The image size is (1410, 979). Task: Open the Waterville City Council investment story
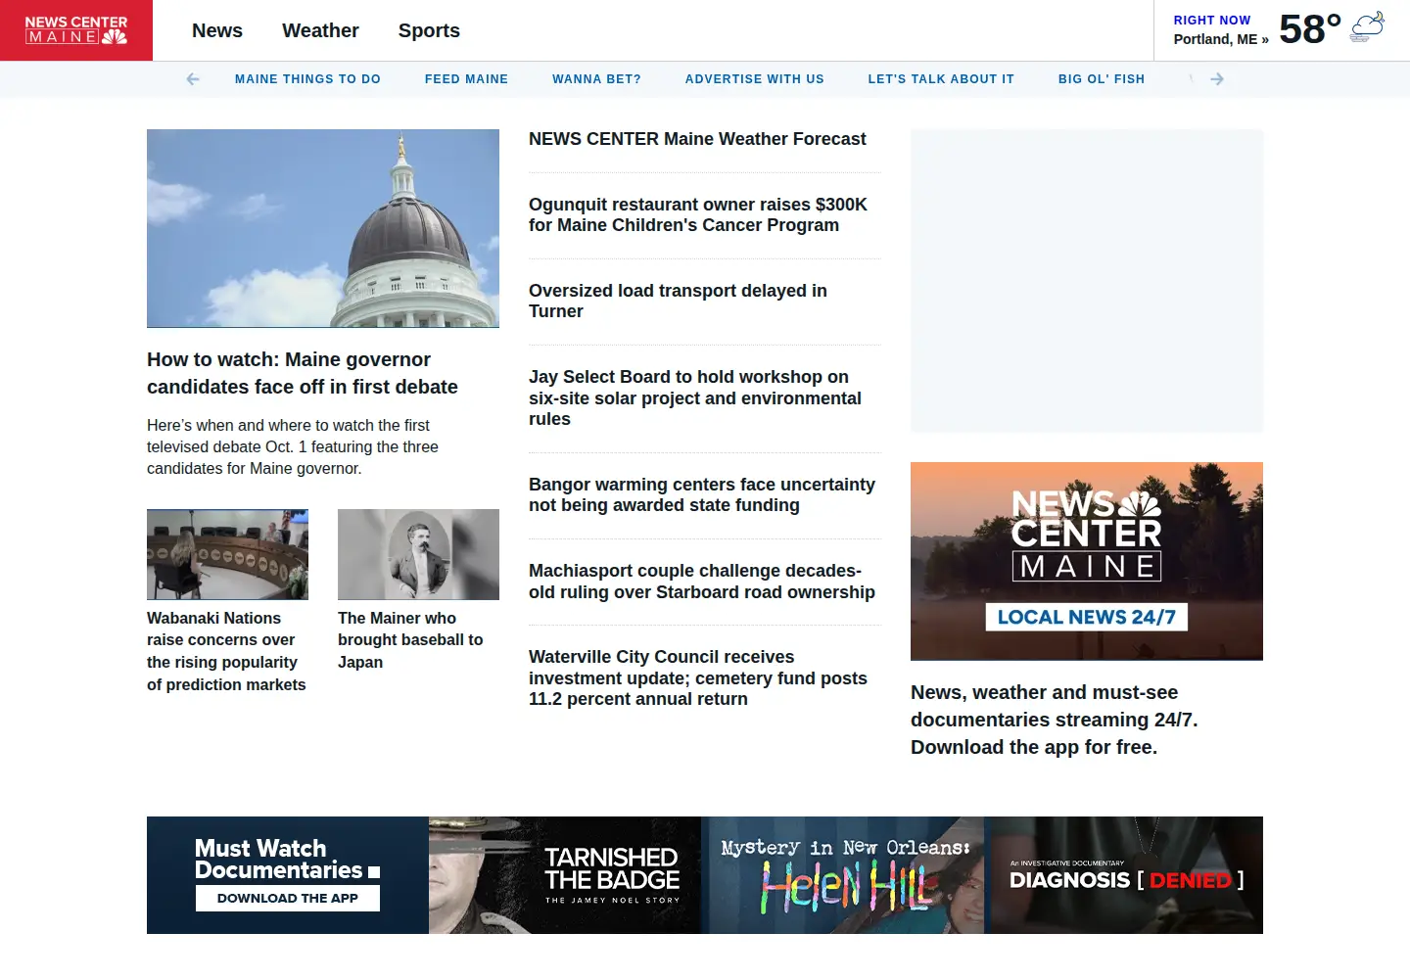tap(698, 677)
